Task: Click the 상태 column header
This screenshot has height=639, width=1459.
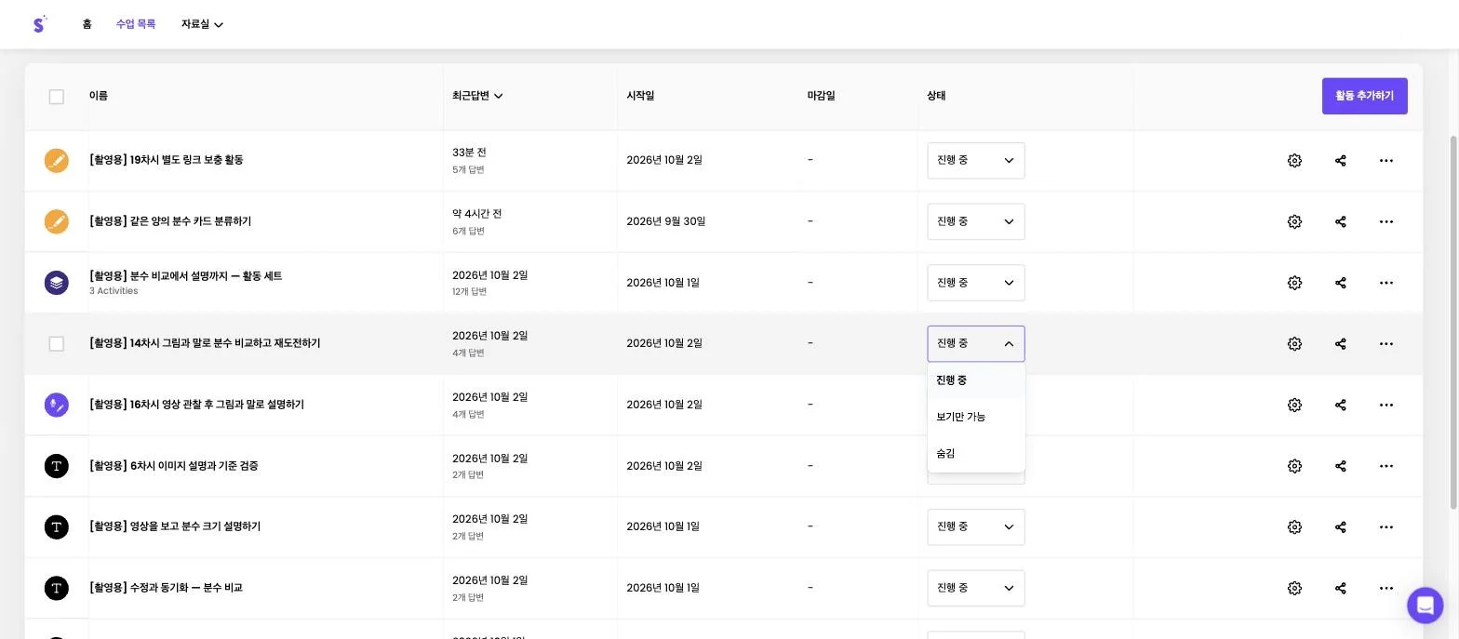Action: pos(936,96)
